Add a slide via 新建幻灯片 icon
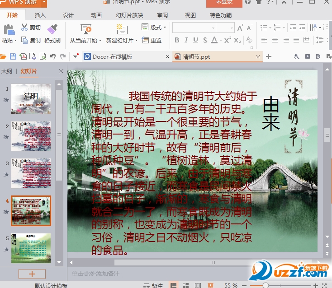 pos(122,29)
